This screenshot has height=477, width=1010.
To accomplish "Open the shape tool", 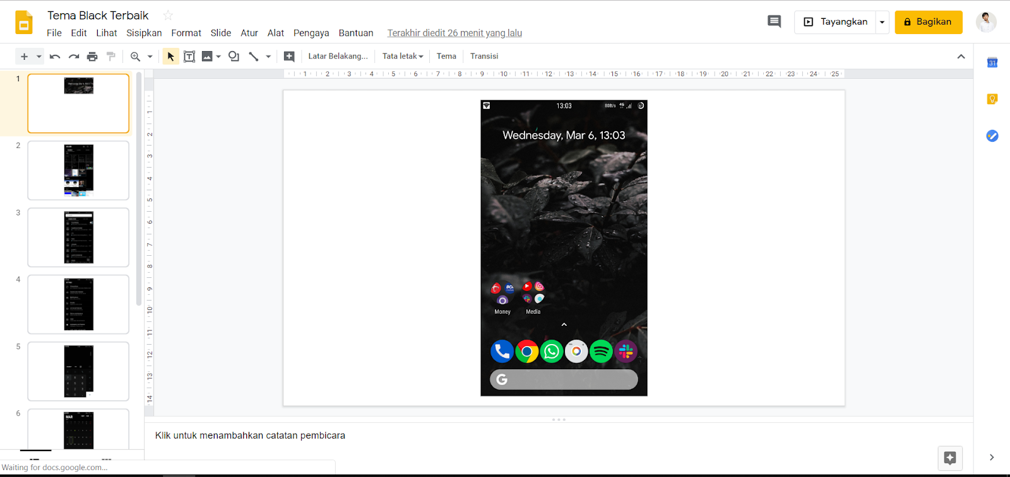I will 234,57.
